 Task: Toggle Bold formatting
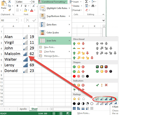(x=17, y=6)
